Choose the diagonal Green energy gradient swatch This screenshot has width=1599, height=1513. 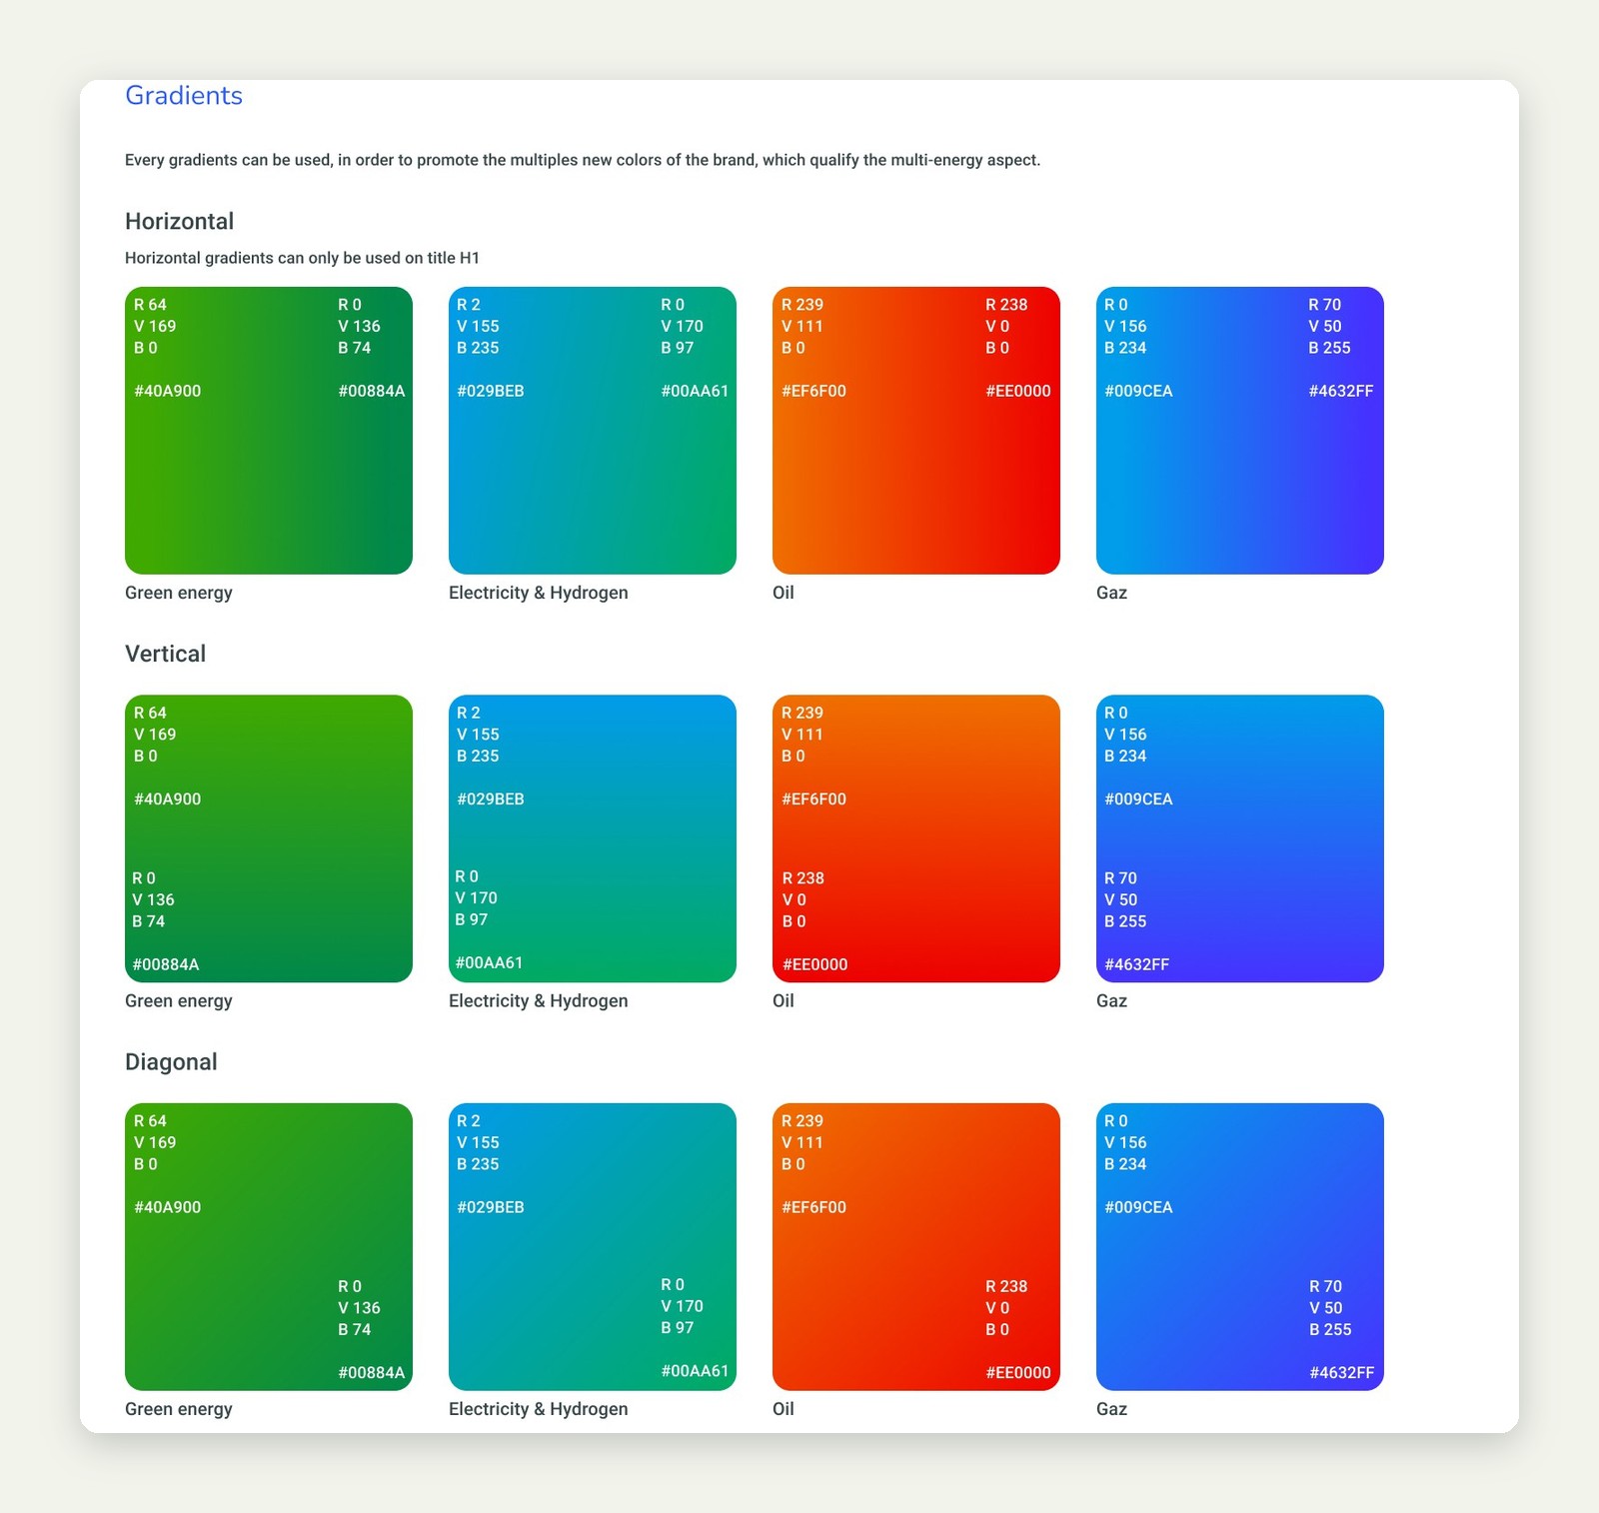point(269,1247)
